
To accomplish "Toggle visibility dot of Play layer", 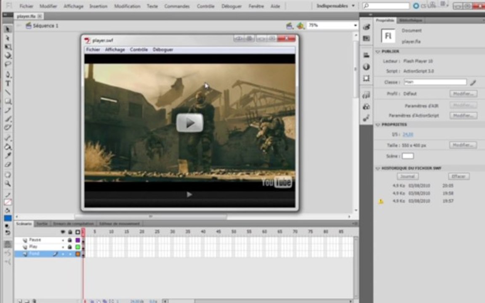I will point(63,247).
